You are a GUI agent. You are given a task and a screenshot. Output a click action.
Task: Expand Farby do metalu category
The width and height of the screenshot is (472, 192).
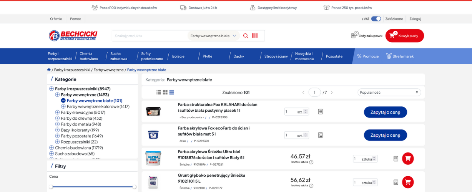coord(57,124)
